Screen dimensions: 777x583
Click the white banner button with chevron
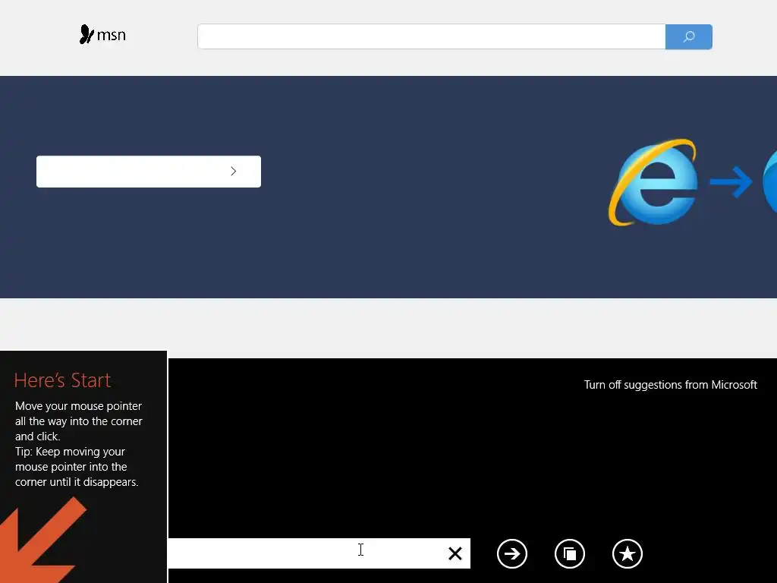click(x=149, y=172)
